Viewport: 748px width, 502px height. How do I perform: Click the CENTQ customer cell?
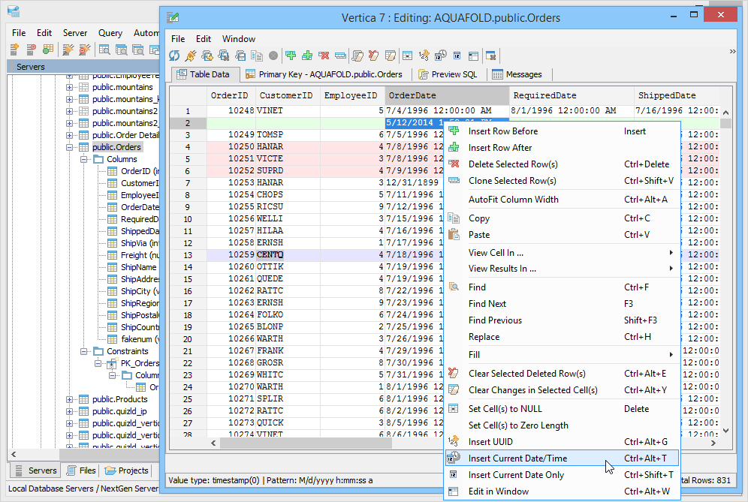tap(288, 254)
